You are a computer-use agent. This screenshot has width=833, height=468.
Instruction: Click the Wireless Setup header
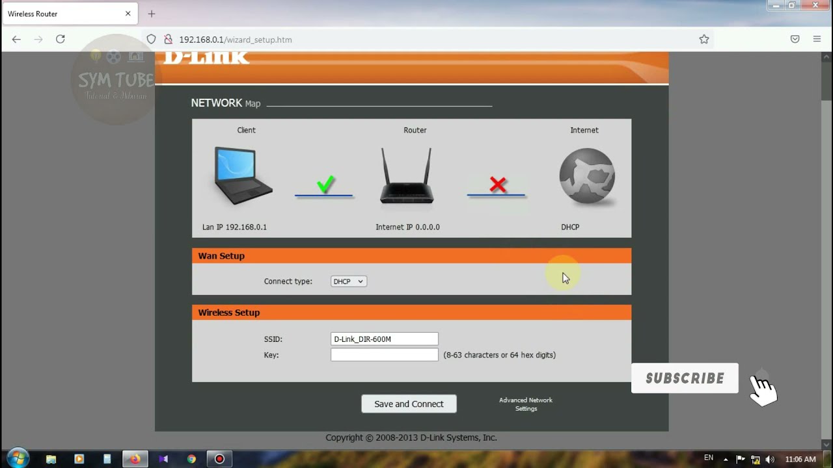coord(411,312)
